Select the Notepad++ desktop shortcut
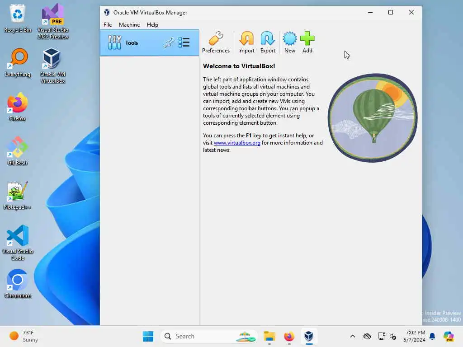Image resolution: width=463 pixels, height=347 pixels. (x=17, y=196)
